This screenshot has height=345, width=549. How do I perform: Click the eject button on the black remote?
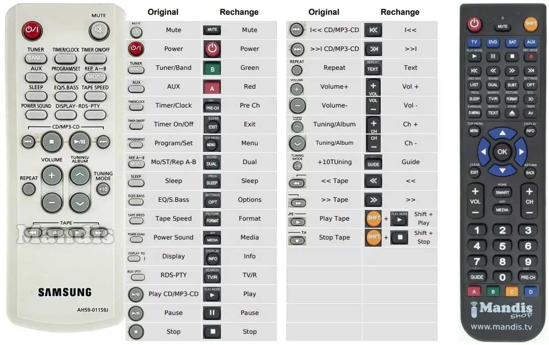coord(512,113)
